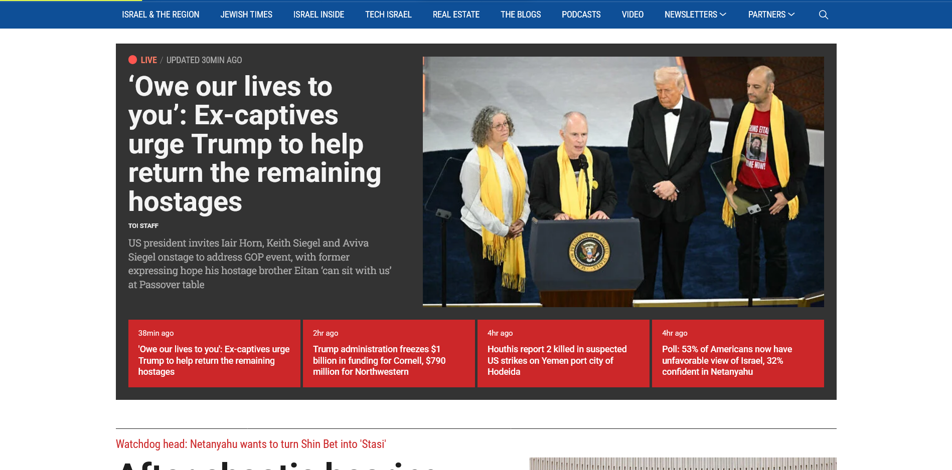Click the red LIVE indicator dot

tap(132, 60)
